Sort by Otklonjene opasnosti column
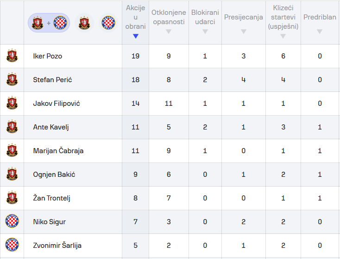Viewport: 340px width, 259px height. coord(168,22)
